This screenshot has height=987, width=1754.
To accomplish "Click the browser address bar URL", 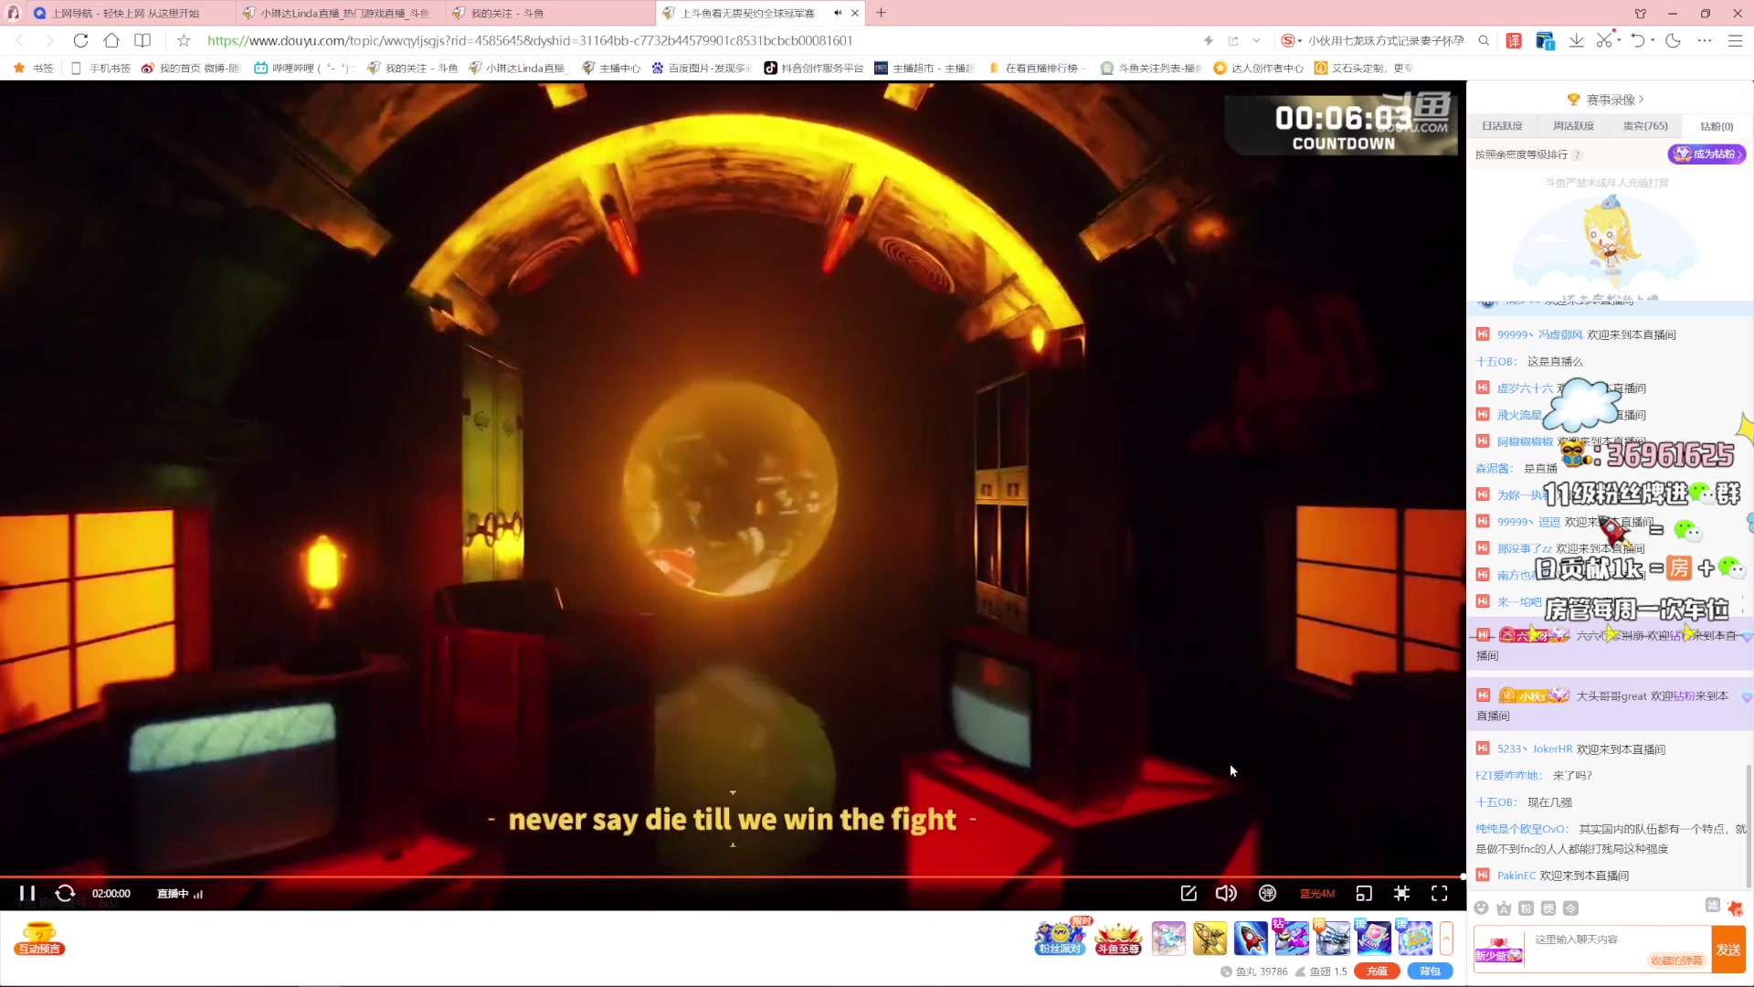I will [530, 40].
